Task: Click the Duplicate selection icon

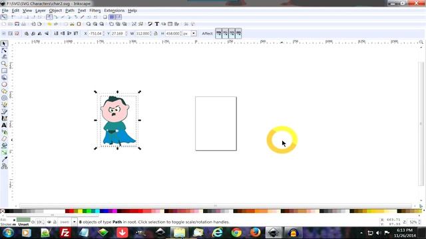Action: point(111,24)
